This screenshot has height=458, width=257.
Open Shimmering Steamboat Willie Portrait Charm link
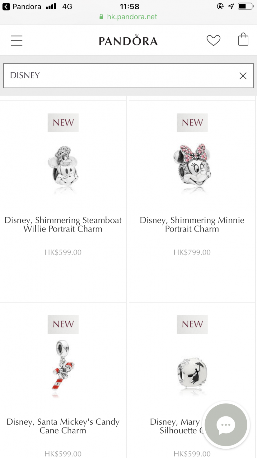63,225
